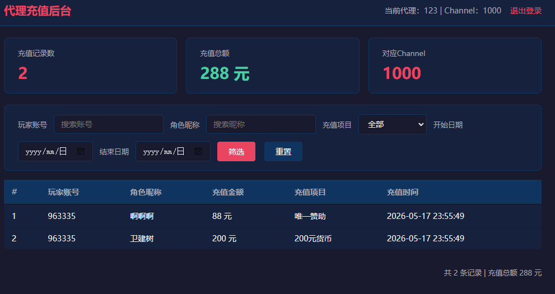The width and height of the screenshot is (555, 294).
Task: Click the 代理充值后台 page title
Action: (x=38, y=11)
